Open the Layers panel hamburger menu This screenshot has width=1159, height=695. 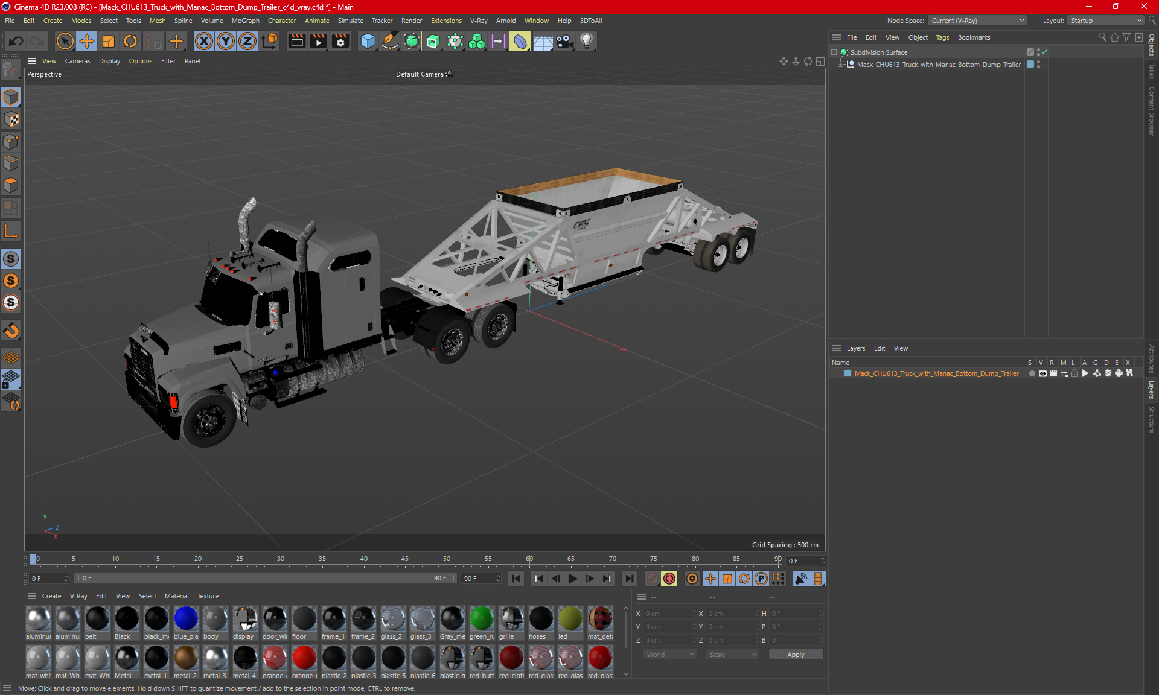(837, 348)
